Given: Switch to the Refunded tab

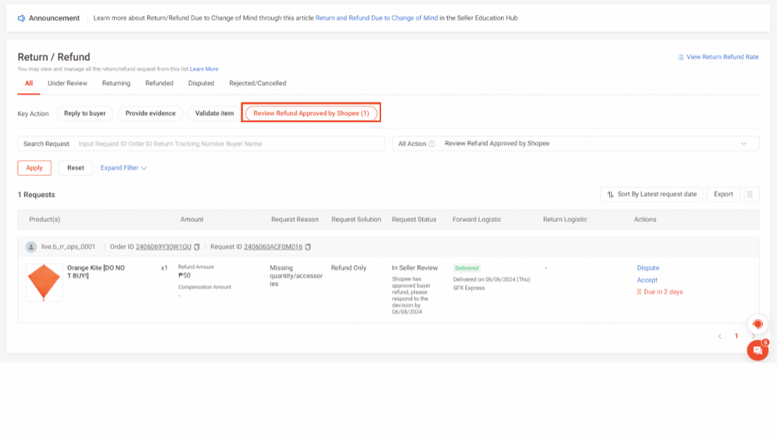Looking at the screenshot, I should tap(159, 83).
